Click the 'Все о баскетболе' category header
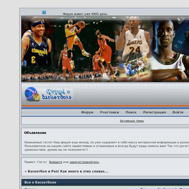189x189 pixels. pos(40,182)
